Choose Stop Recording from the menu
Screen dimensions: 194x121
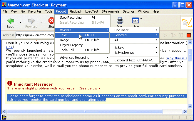[82, 18]
